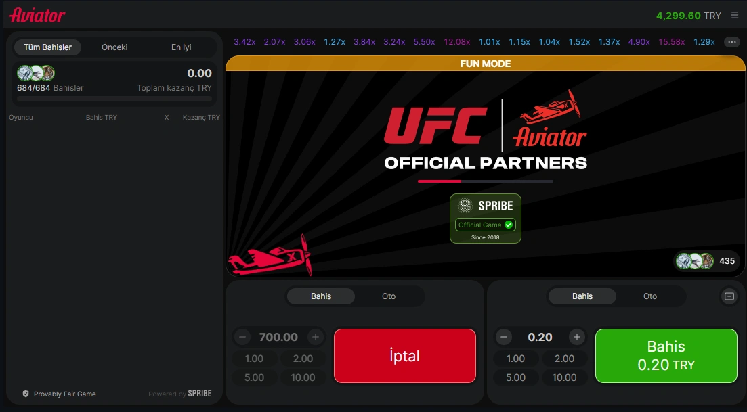Click the Aviator logo at top left
Screen dimensions: 747x412
click(37, 16)
